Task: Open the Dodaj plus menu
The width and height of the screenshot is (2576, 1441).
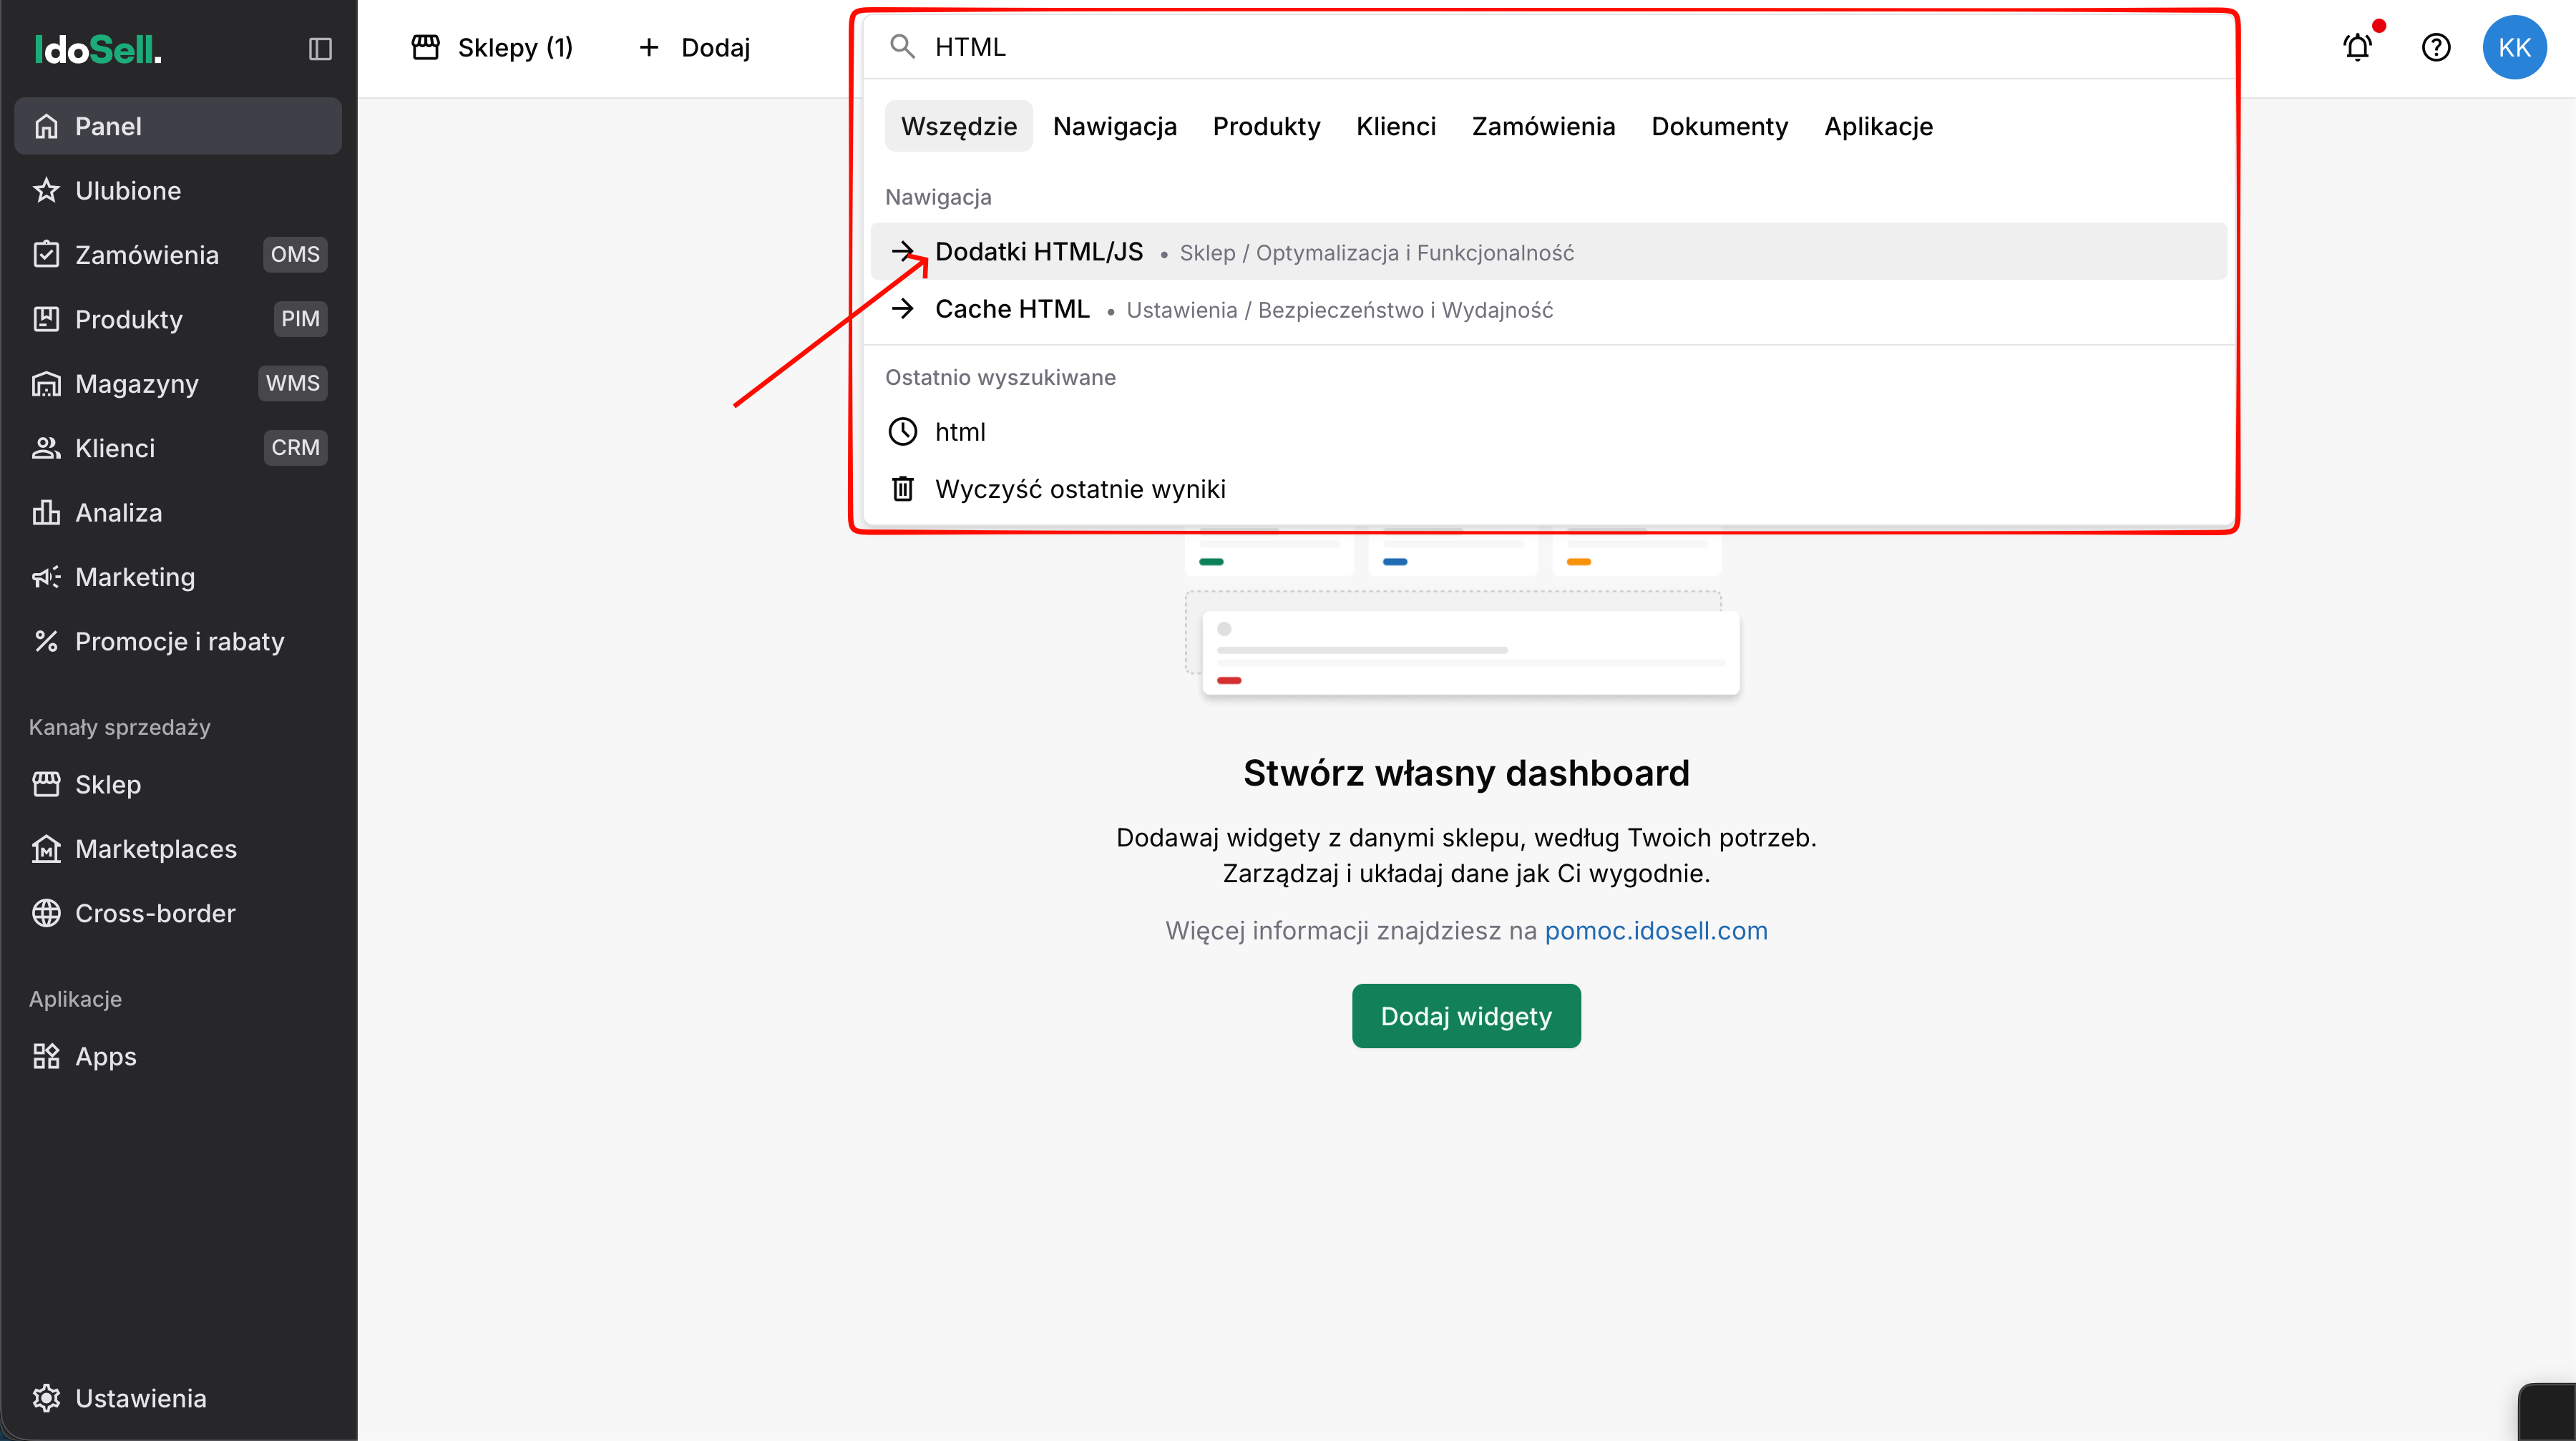Action: tap(694, 47)
